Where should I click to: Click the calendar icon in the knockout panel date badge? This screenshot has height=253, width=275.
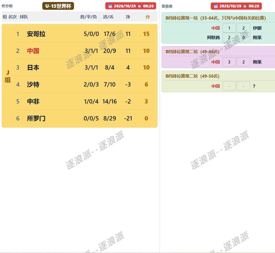pos(216,6)
